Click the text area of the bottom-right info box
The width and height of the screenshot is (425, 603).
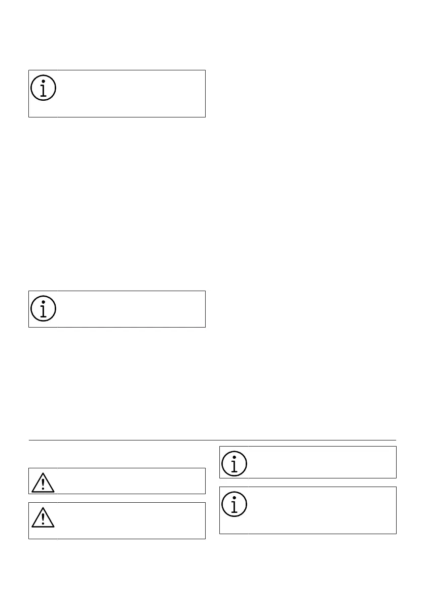(322, 510)
